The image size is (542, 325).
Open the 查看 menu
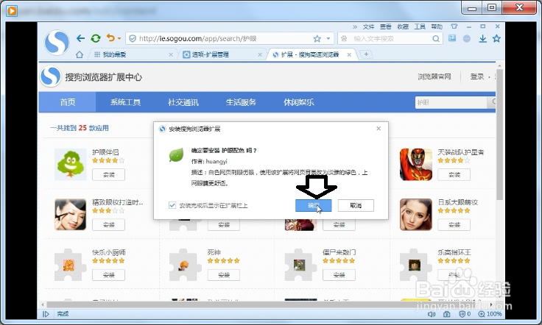click(385, 26)
